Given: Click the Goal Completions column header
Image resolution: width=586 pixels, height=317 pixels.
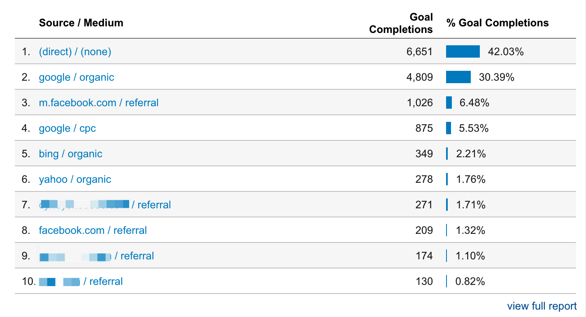Looking at the screenshot, I should (x=401, y=23).
